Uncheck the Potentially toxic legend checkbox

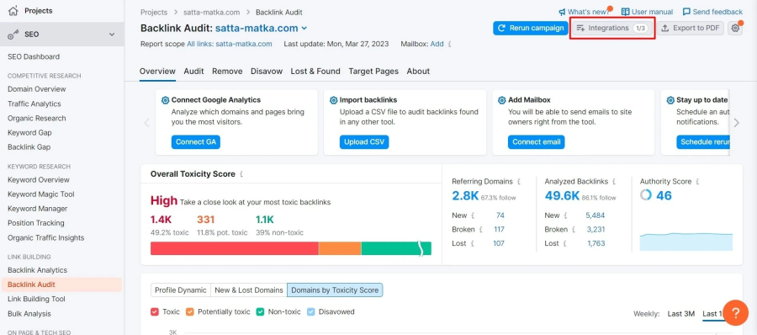coord(190,311)
